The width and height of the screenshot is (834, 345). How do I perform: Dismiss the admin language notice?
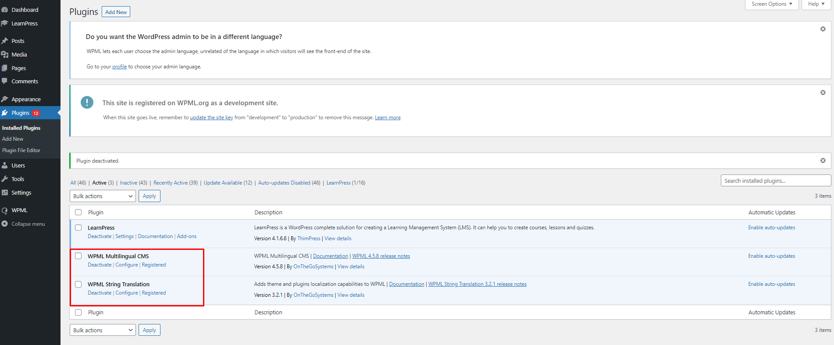coord(823,29)
